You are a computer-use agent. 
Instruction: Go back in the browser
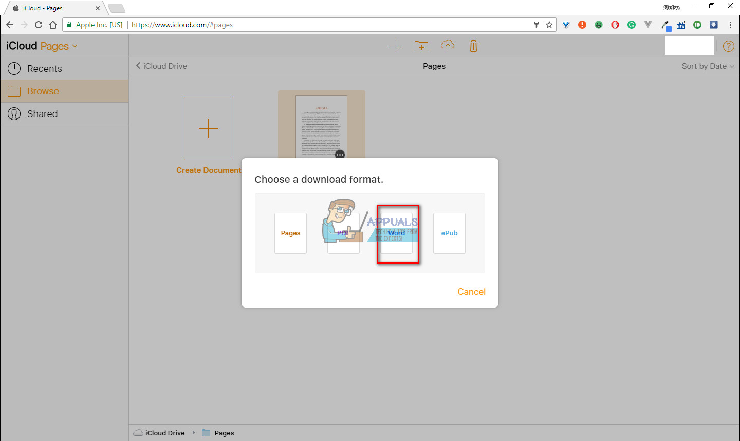click(x=10, y=25)
